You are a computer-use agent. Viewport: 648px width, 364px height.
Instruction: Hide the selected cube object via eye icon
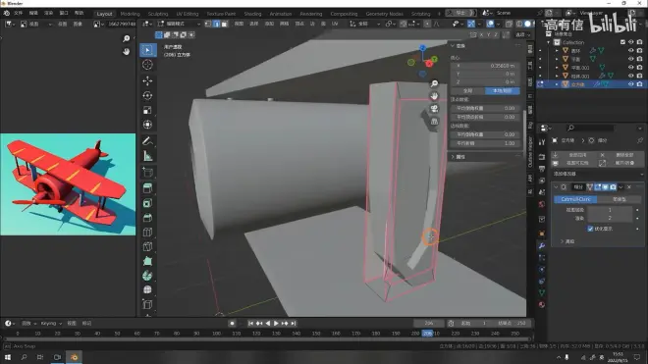630,84
